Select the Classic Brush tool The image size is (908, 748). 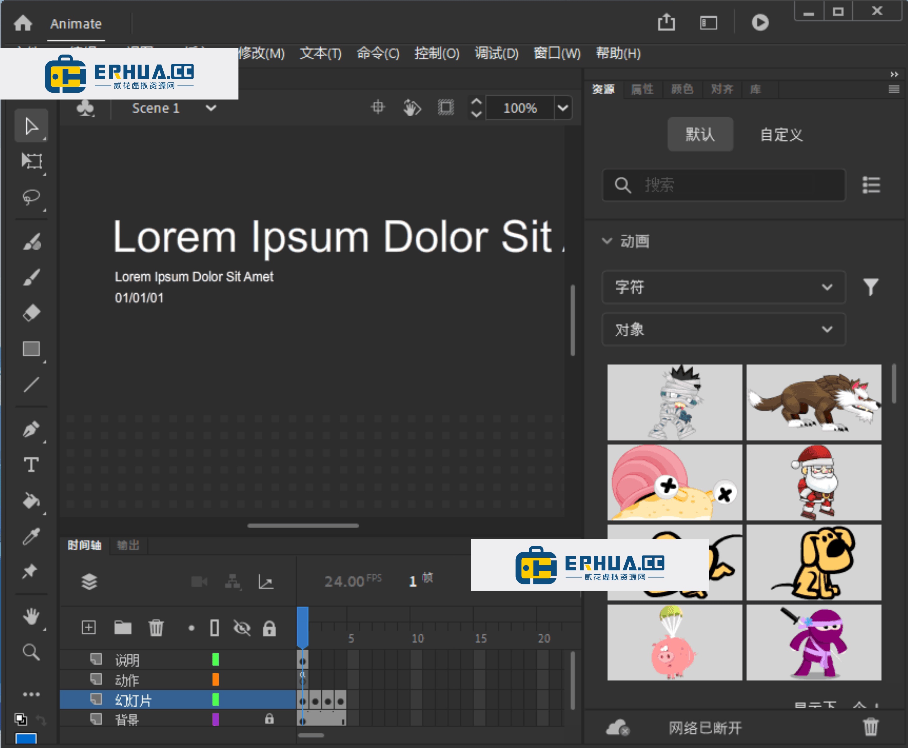(31, 277)
